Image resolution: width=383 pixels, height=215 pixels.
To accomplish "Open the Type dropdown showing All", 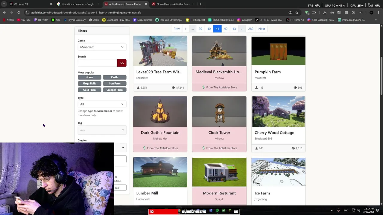I will pos(102,104).
